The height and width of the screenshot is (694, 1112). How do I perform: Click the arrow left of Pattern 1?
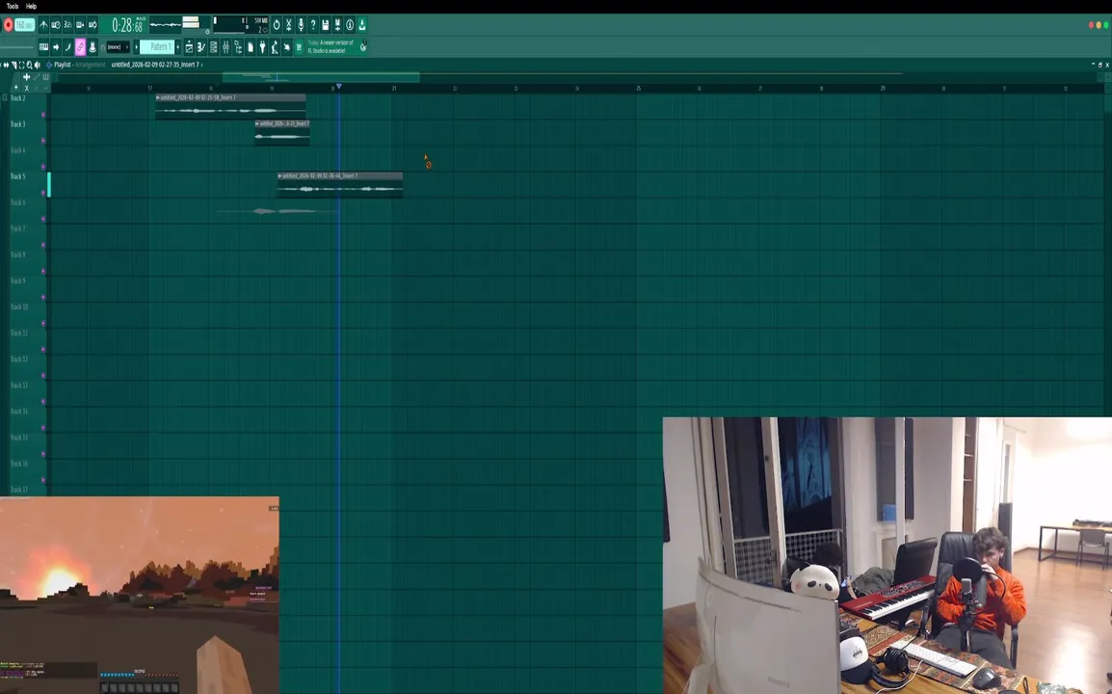click(x=136, y=47)
